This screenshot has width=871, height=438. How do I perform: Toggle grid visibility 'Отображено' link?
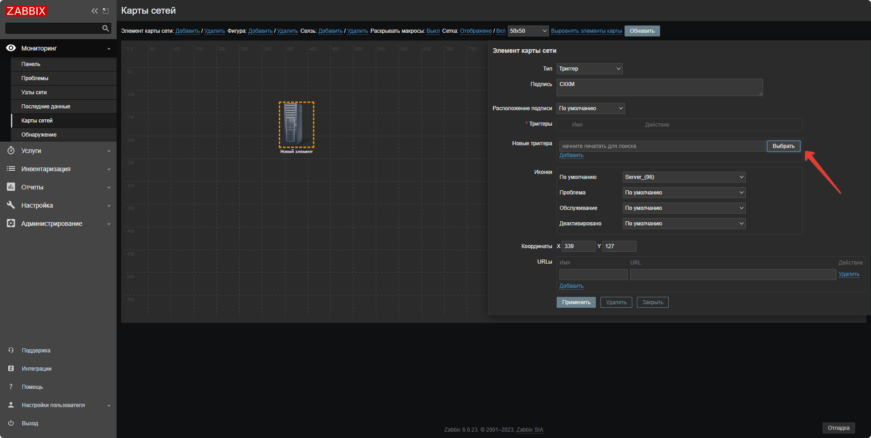click(x=476, y=31)
